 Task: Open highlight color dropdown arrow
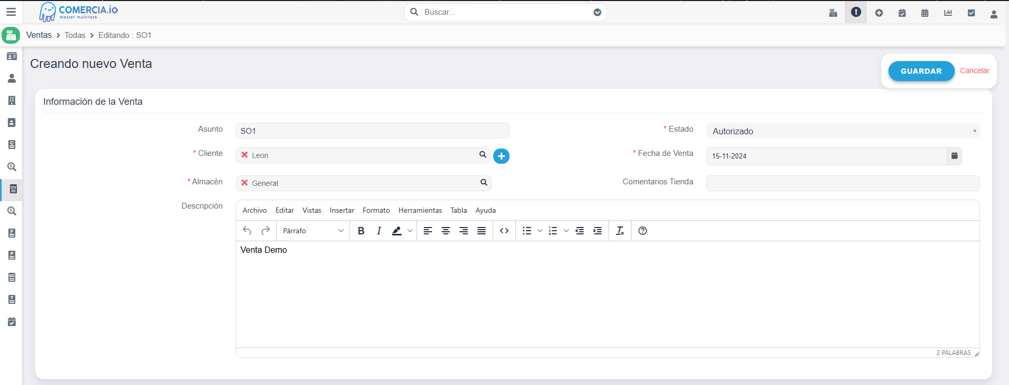pos(410,231)
